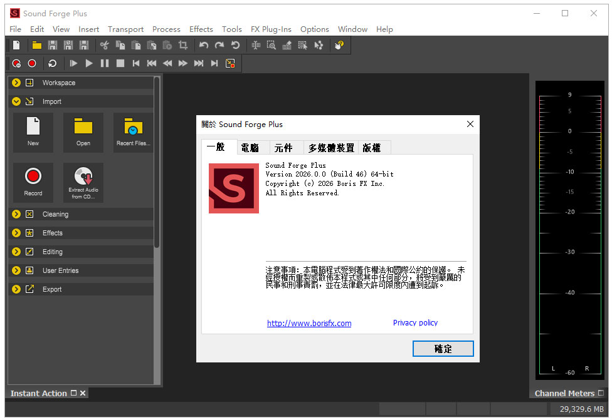Close the Instant Action panel
The height and width of the screenshot is (420, 612).
pyautogui.click(x=83, y=393)
